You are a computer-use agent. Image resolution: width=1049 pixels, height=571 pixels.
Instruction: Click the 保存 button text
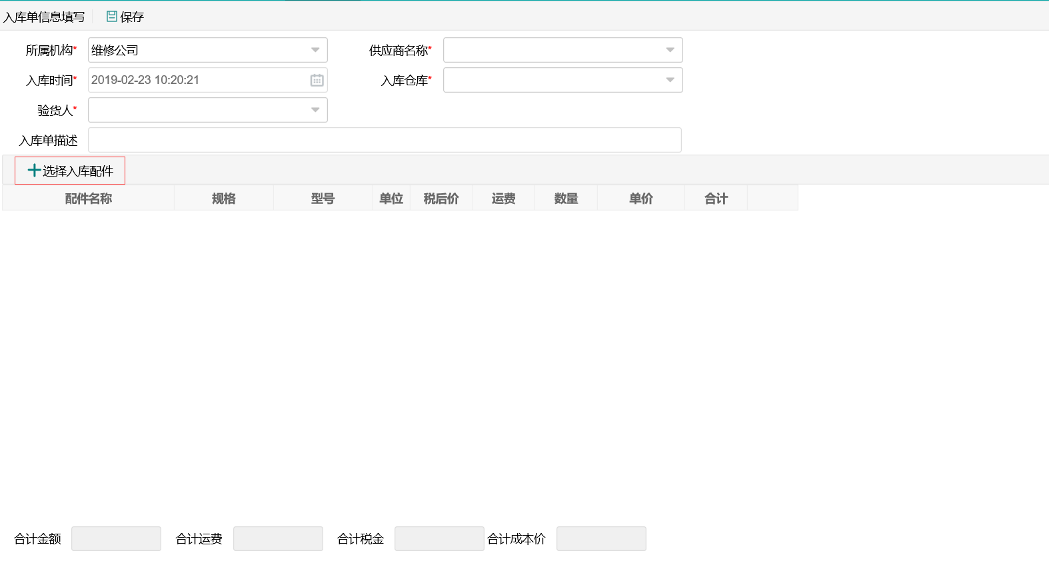[132, 17]
